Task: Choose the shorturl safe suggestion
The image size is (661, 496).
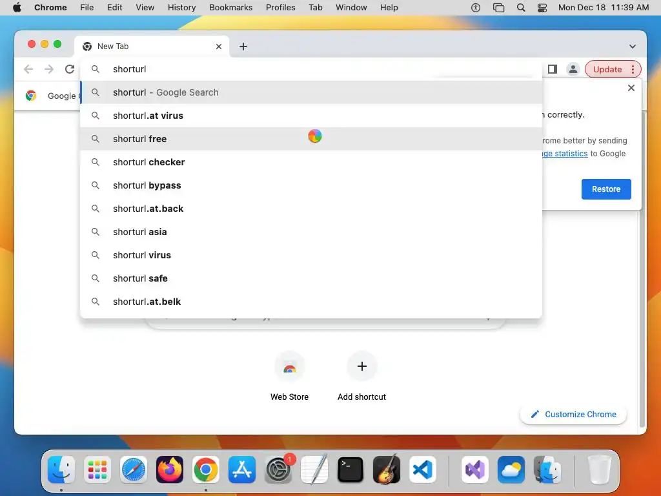Action: [310, 278]
